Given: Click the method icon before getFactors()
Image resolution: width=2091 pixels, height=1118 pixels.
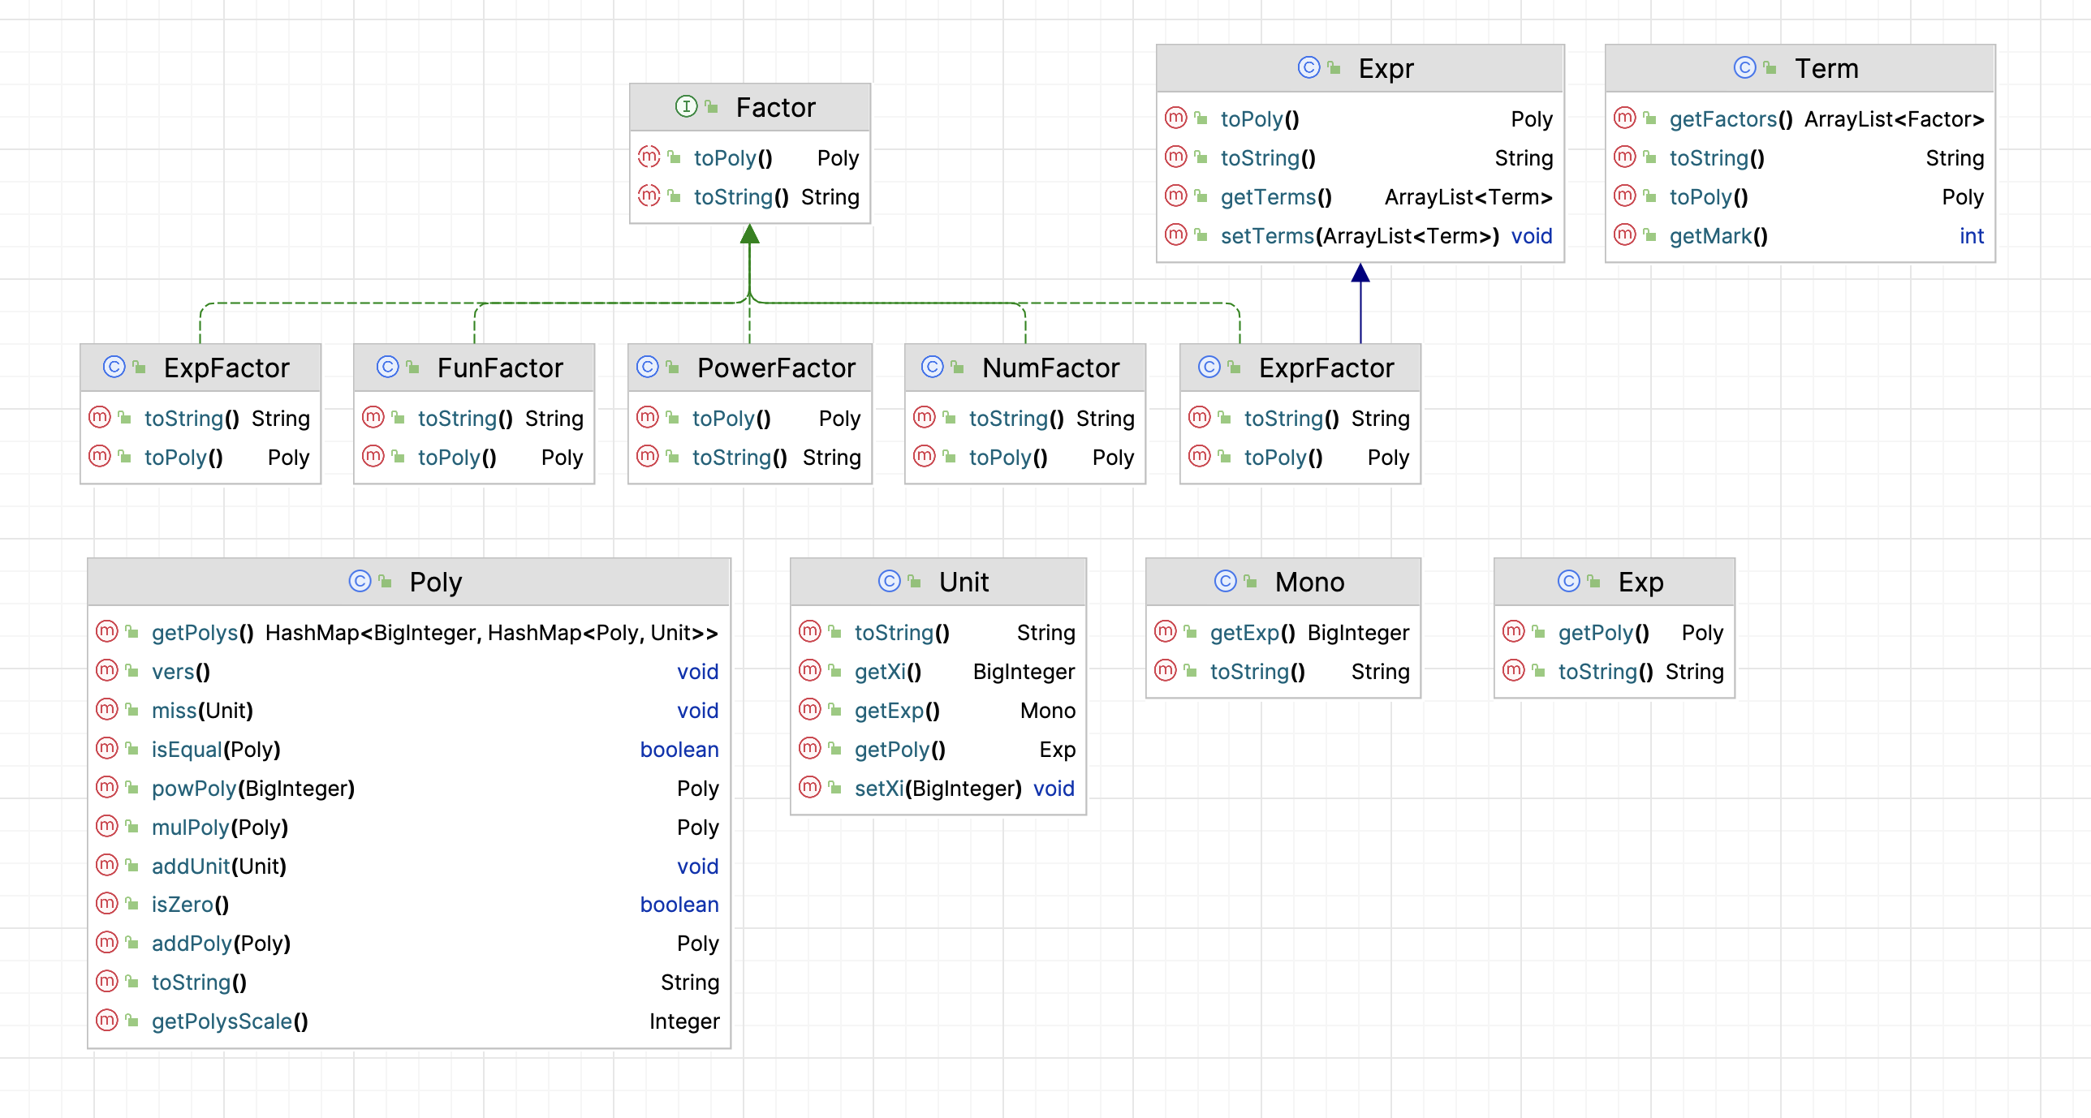Looking at the screenshot, I should 1624,118.
